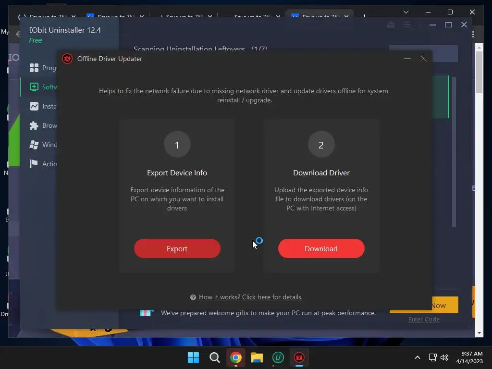Viewport: 492px width, 369px height.
Task: Click step 2 circle for Download Driver
Action: (321, 145)
